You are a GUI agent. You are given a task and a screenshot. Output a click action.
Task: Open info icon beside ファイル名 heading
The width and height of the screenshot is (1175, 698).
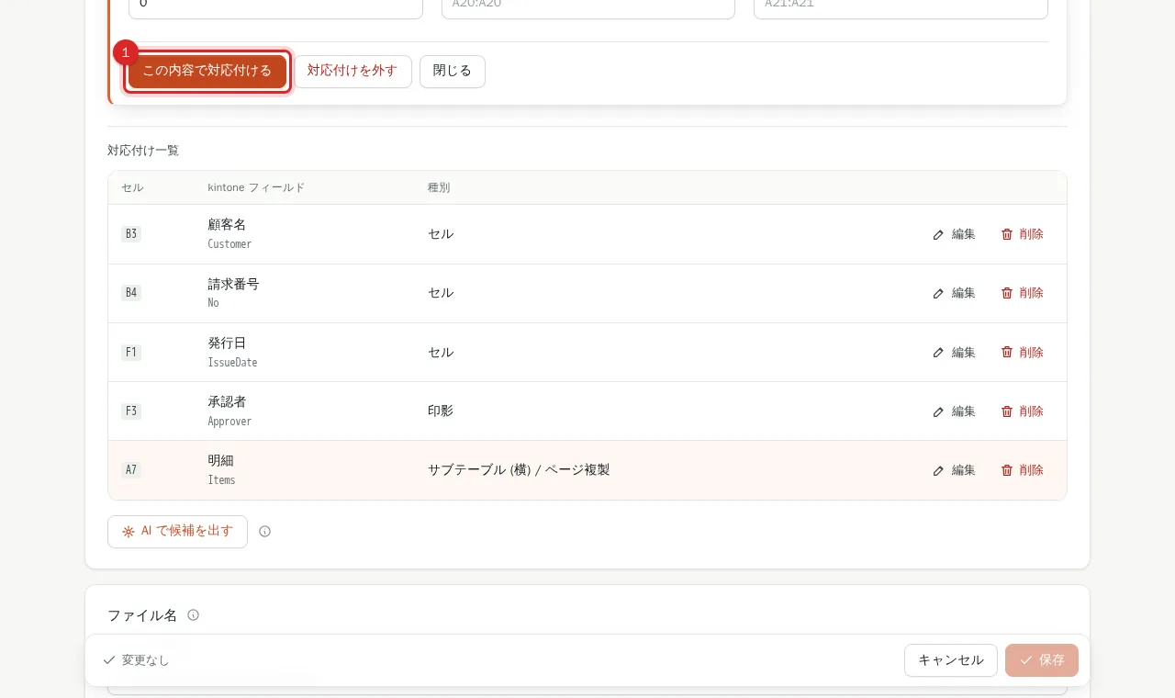coord(193,615)
